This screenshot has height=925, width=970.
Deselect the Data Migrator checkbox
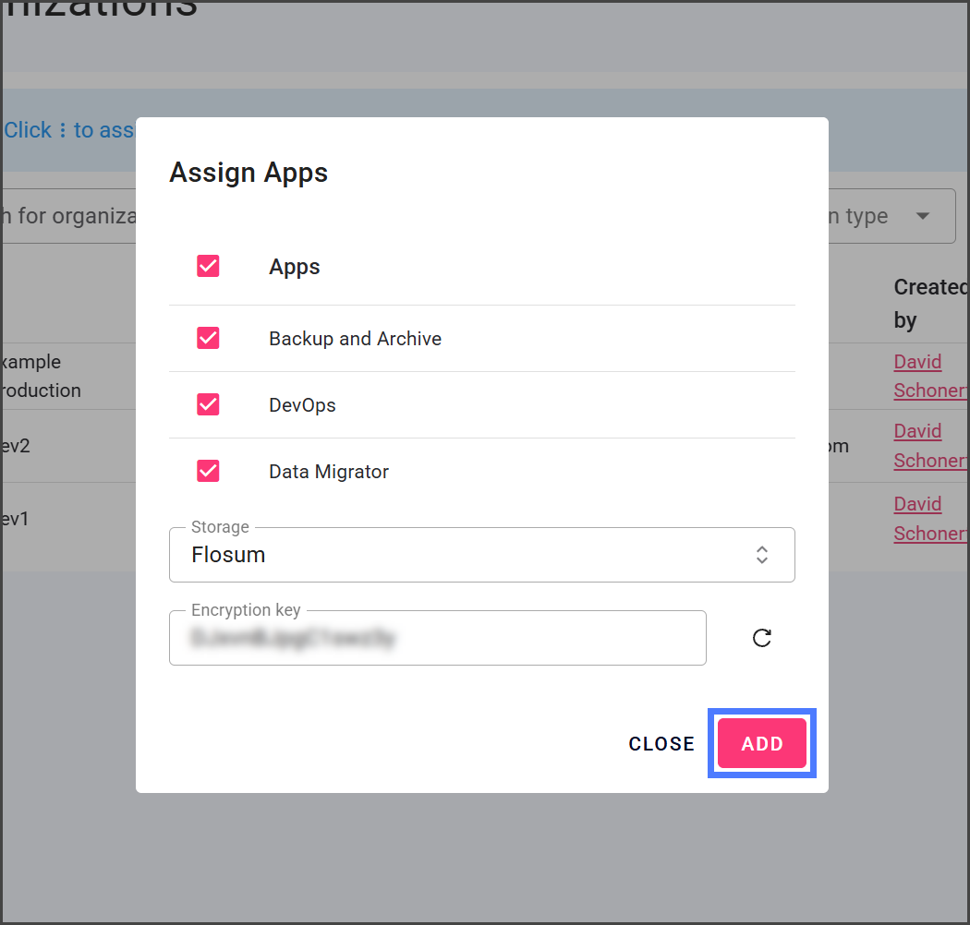[208, 472]
